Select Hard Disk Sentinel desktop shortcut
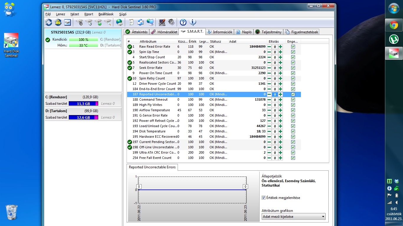Screen dimensions: 403x226 [x=11, y=45]
